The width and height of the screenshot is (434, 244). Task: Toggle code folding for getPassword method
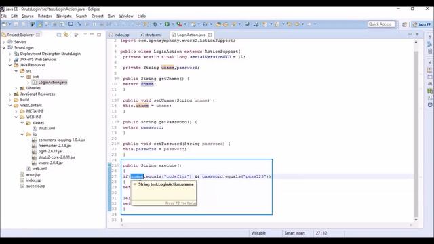118,122
